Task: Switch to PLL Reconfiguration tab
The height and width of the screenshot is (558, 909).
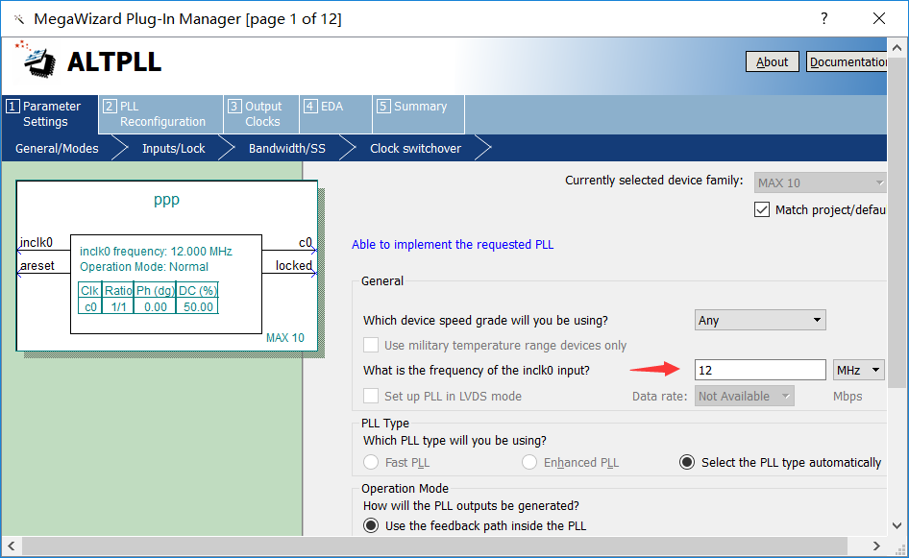Action: tap(160, 114)
